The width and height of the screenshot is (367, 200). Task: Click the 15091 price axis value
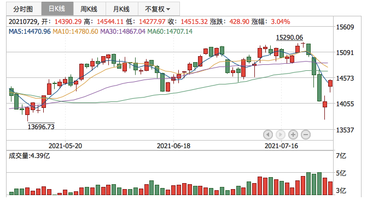pos(345,53)
